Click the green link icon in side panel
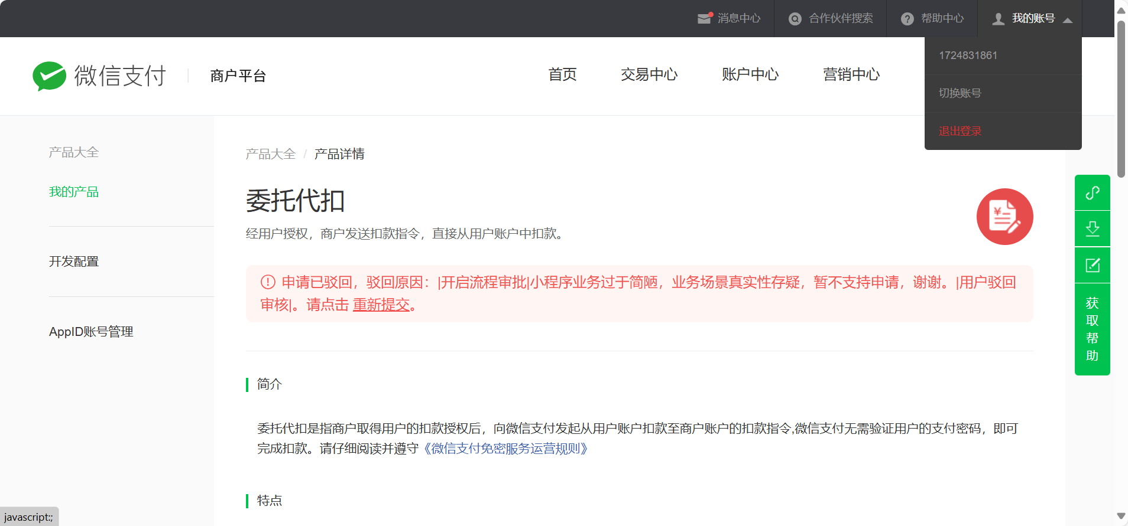1128x526 pixels. click(1093, 192)
